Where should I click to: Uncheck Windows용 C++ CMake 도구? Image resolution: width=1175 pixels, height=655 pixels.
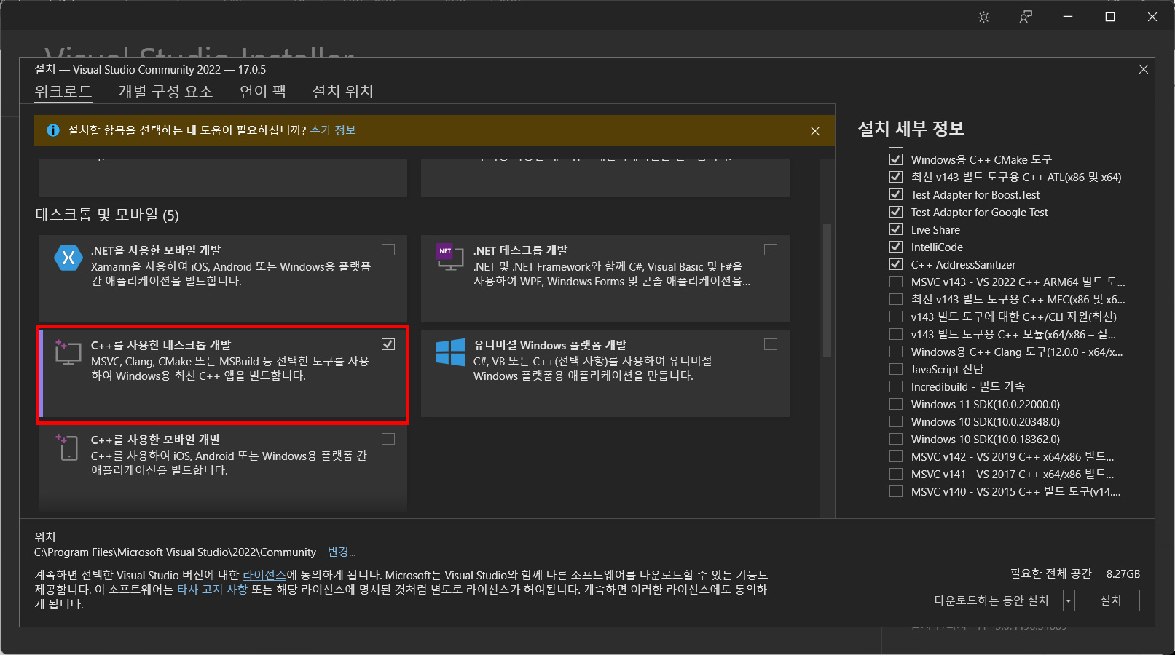pos(896,159)
